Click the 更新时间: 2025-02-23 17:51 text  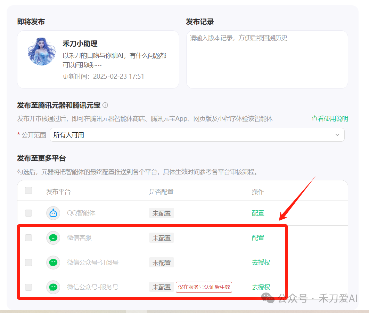point(103,76)
